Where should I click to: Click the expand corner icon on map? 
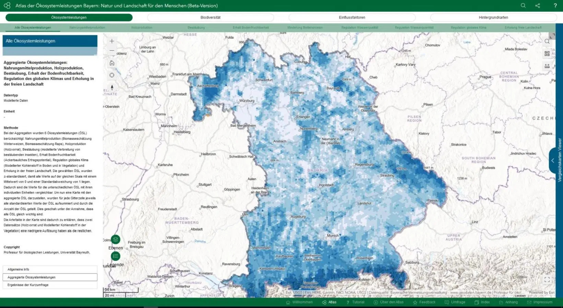coord(552,36)
